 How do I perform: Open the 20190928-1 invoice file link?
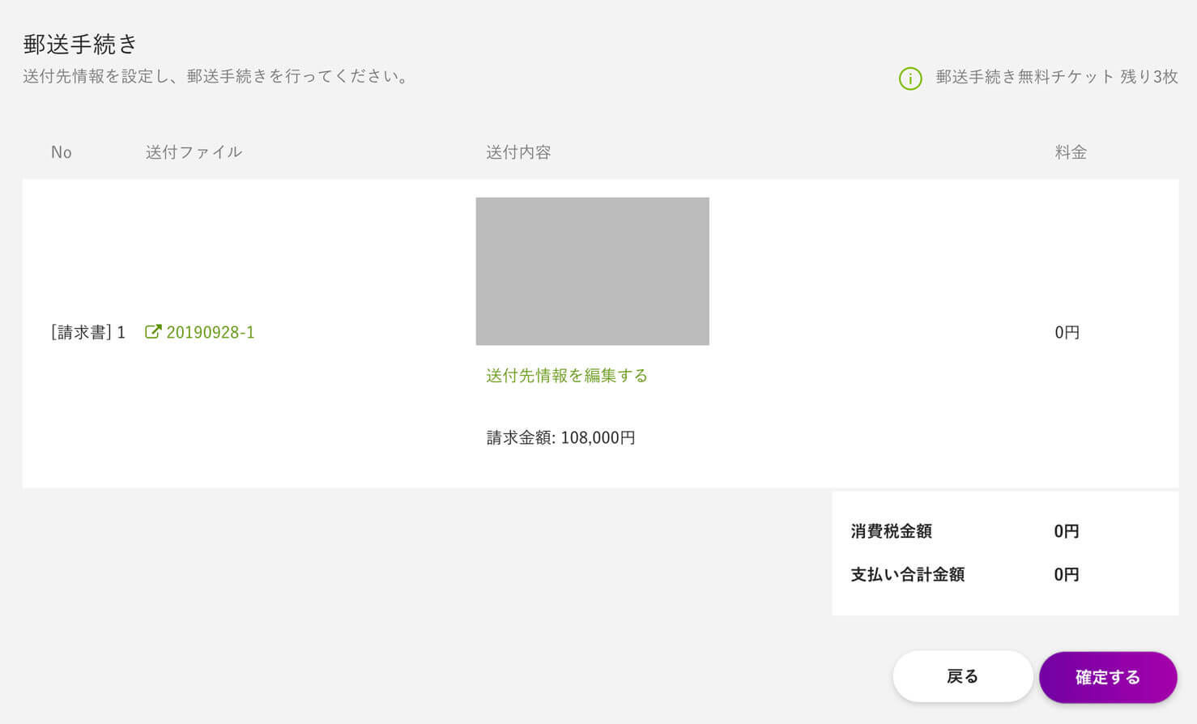point(210,332)
